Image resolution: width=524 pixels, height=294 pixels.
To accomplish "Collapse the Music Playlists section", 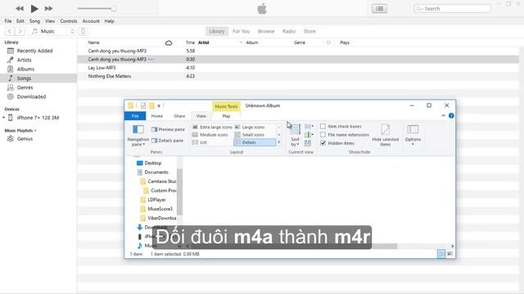I will (35, 131).
